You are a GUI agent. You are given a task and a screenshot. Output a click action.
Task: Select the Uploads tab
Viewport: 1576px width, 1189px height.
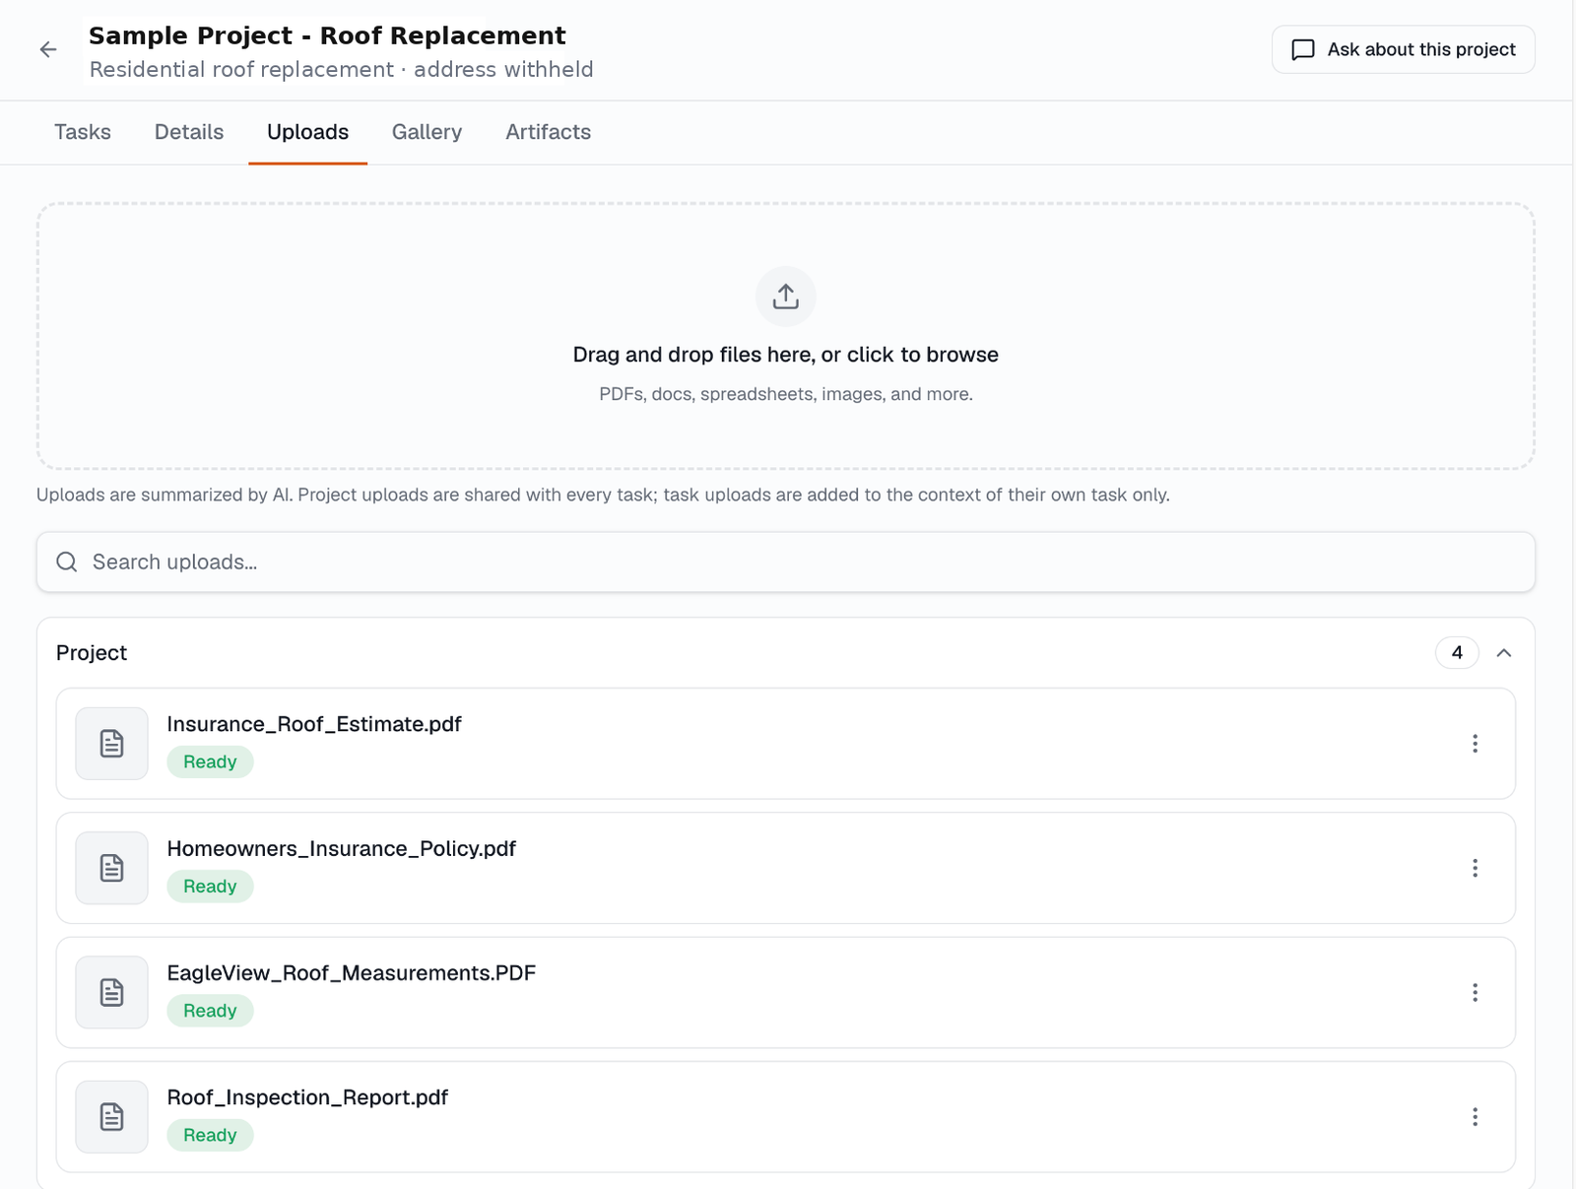pyautogui.click(x=307, y=132)
